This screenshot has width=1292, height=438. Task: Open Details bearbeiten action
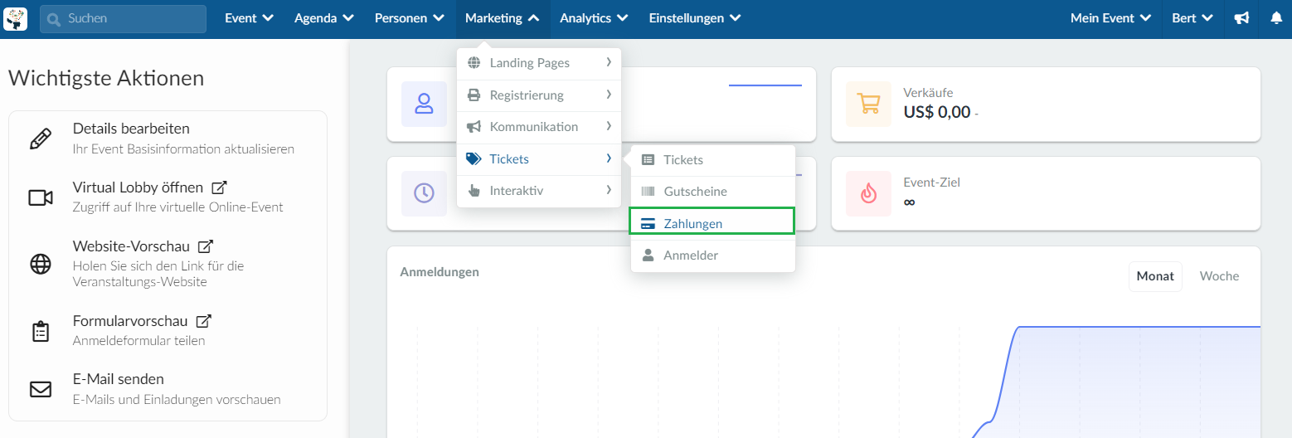(x=168, y=139)
